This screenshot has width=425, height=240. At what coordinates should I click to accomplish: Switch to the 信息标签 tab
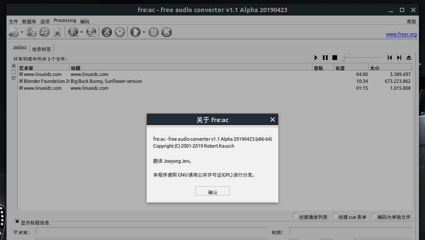42,49
